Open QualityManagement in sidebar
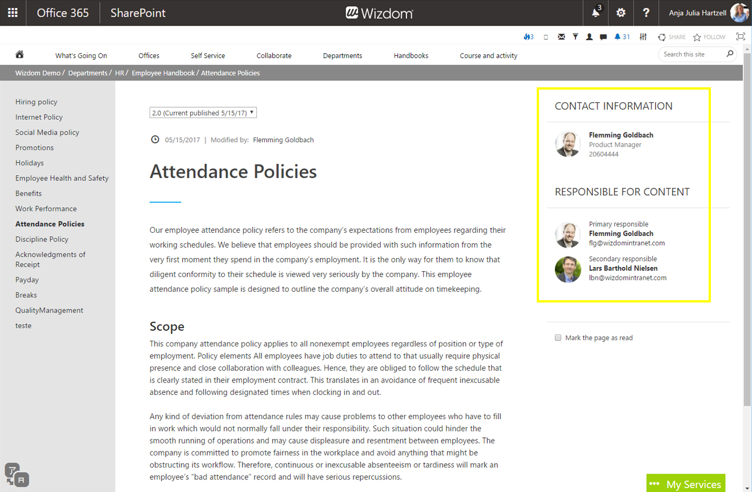 coord(49,310)
